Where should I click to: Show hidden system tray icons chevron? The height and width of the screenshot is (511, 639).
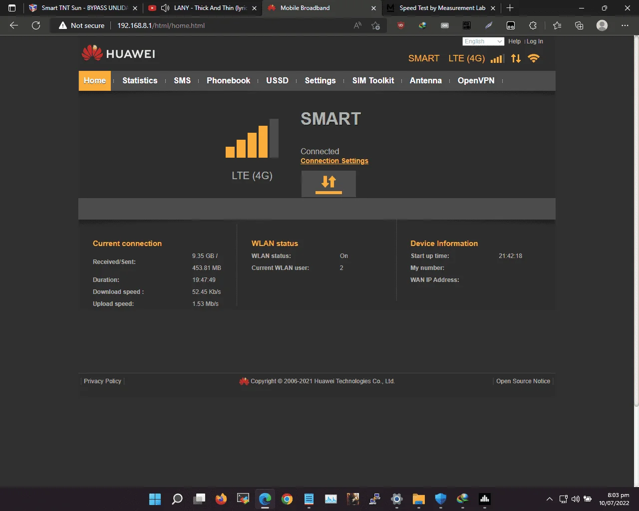tap(550, 499)
